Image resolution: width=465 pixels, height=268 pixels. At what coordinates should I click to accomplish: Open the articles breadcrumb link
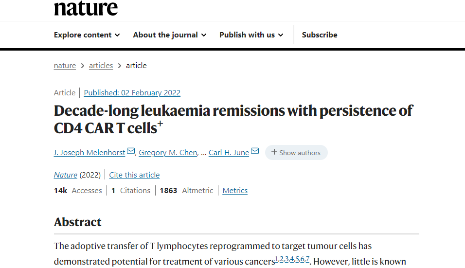click(x=101, y=66)
